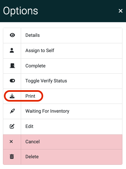Click the door icon next to Complete
This screenshot has height=169, width=126.
tap(12, 66)
